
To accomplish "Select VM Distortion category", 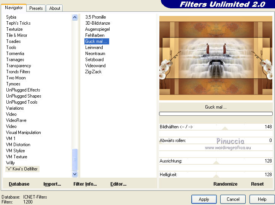I will click(18, 145).
